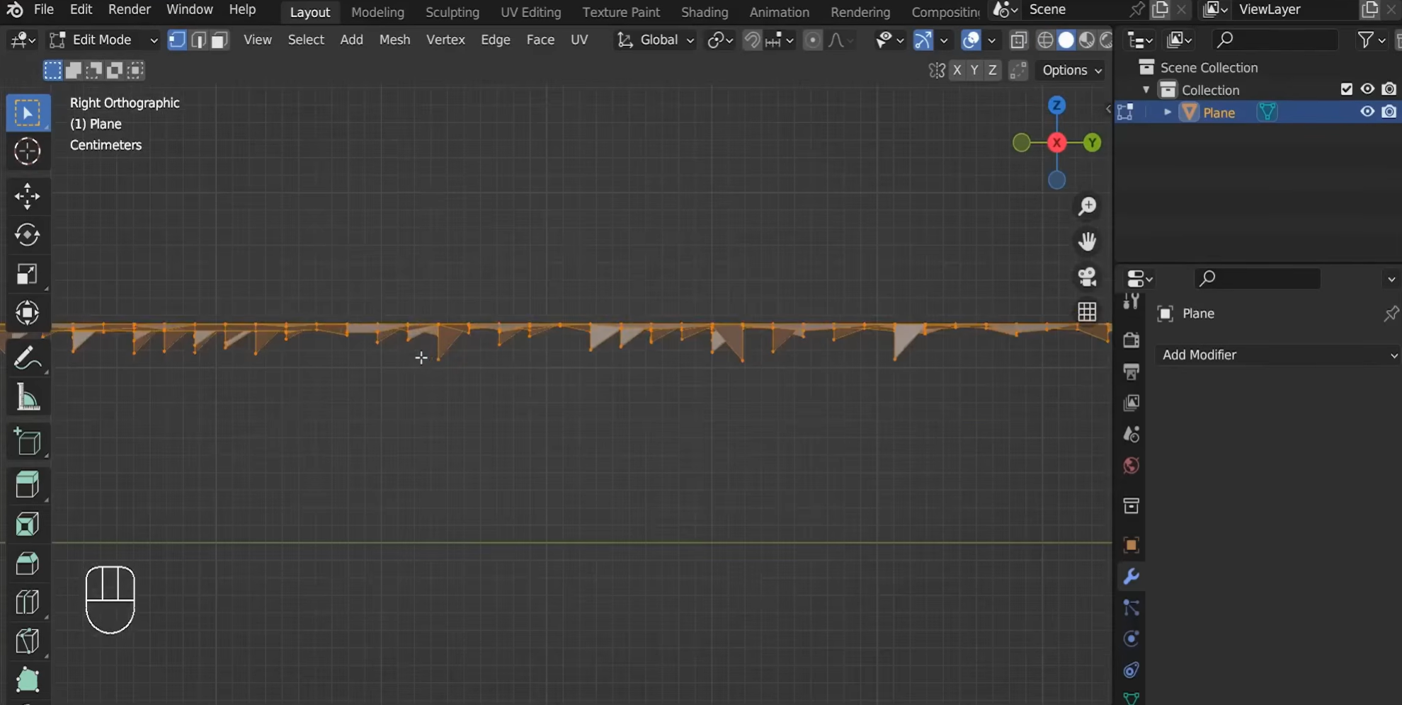1402x705 pixels.
Task: Select the Extrude Region tool
Action: point(28,485)
